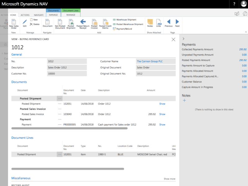Select Payment/Refund in ribbon
Screen dimensions: 248x186
(x=122, y=29)
